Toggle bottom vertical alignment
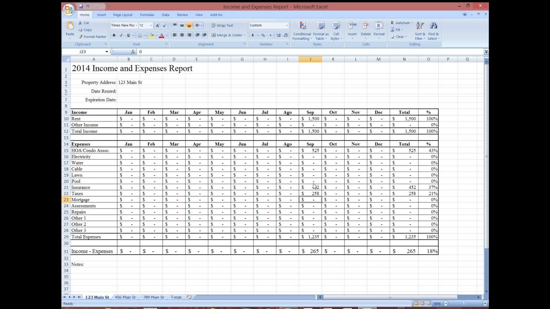 click(189, 25)
